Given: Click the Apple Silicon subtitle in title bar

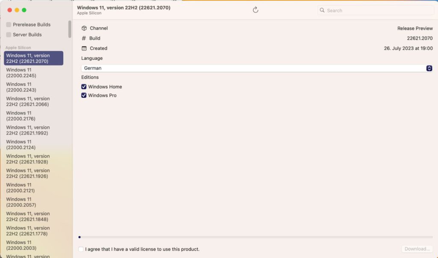Looking at the screenshot, I should [x=89, y=13].
